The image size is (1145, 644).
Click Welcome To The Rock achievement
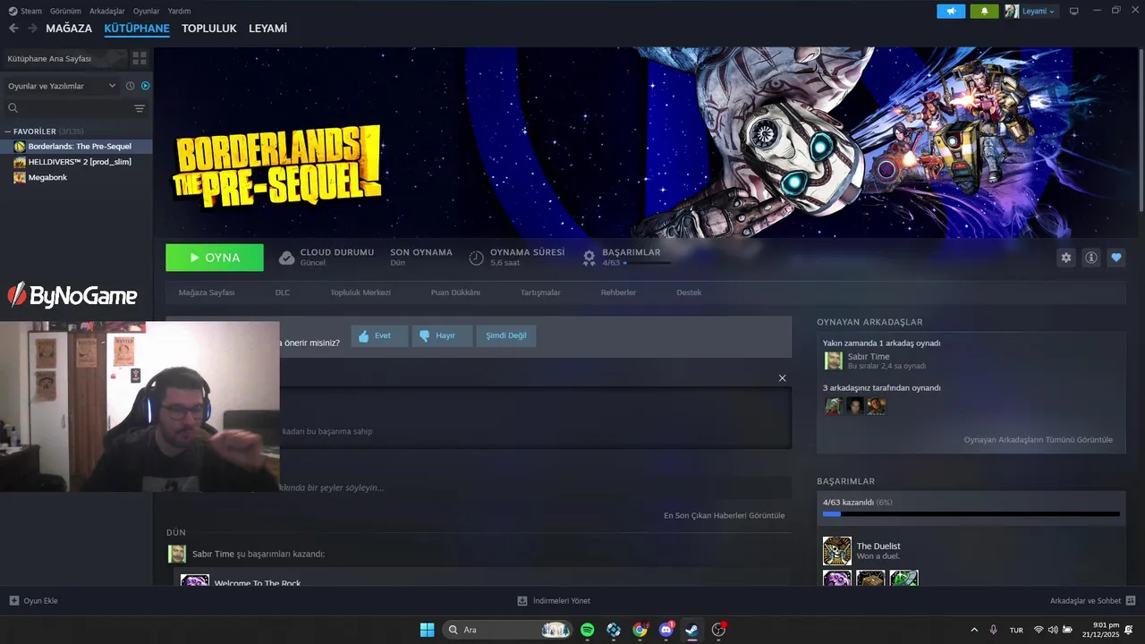click(258, 583)
